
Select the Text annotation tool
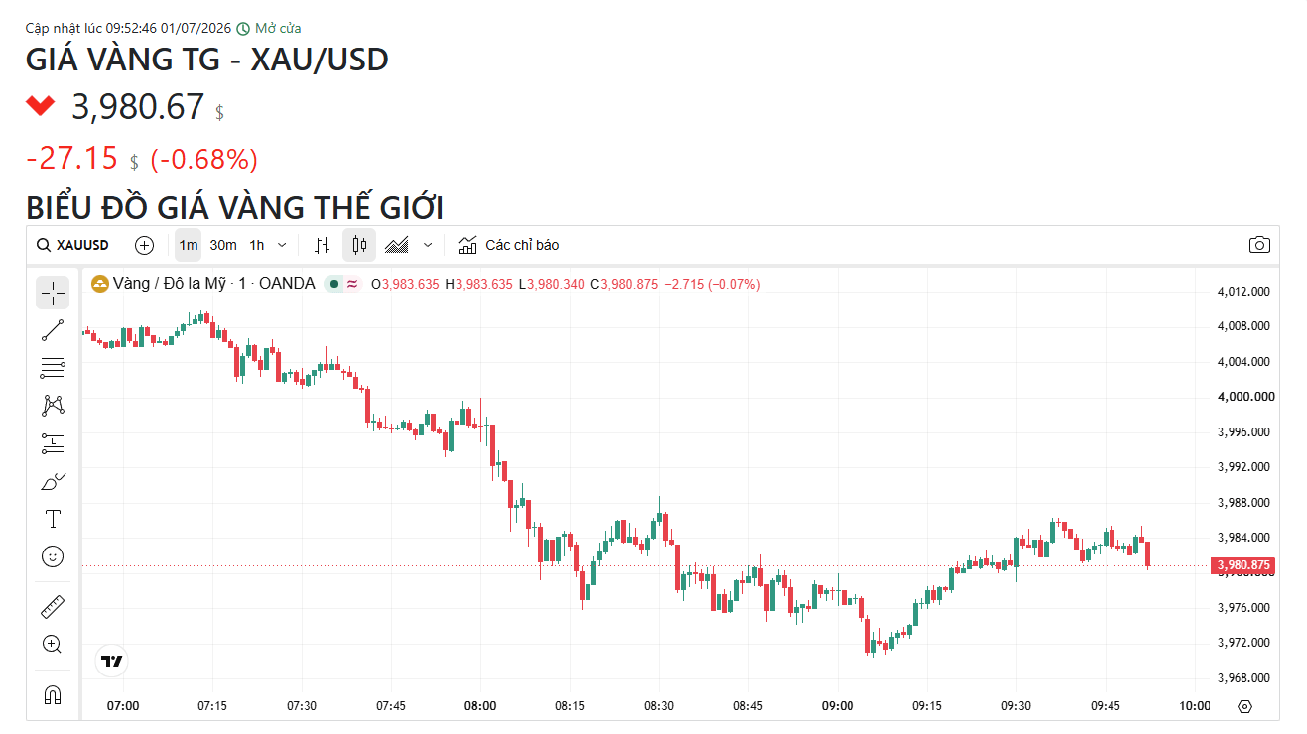(x=53, y=519)
